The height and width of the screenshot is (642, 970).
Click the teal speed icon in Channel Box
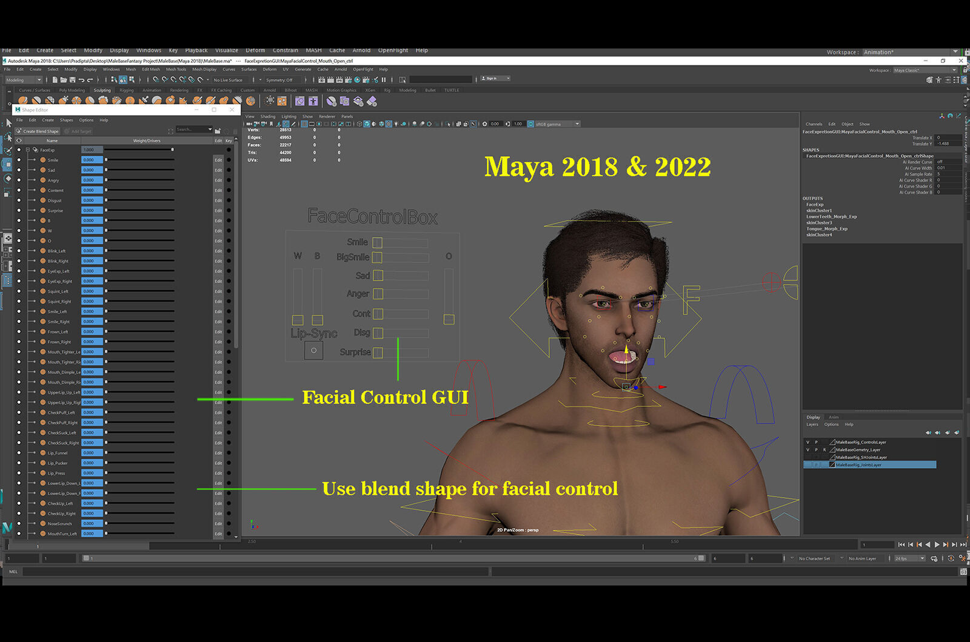pyautogui.click(x=950, y=116)
